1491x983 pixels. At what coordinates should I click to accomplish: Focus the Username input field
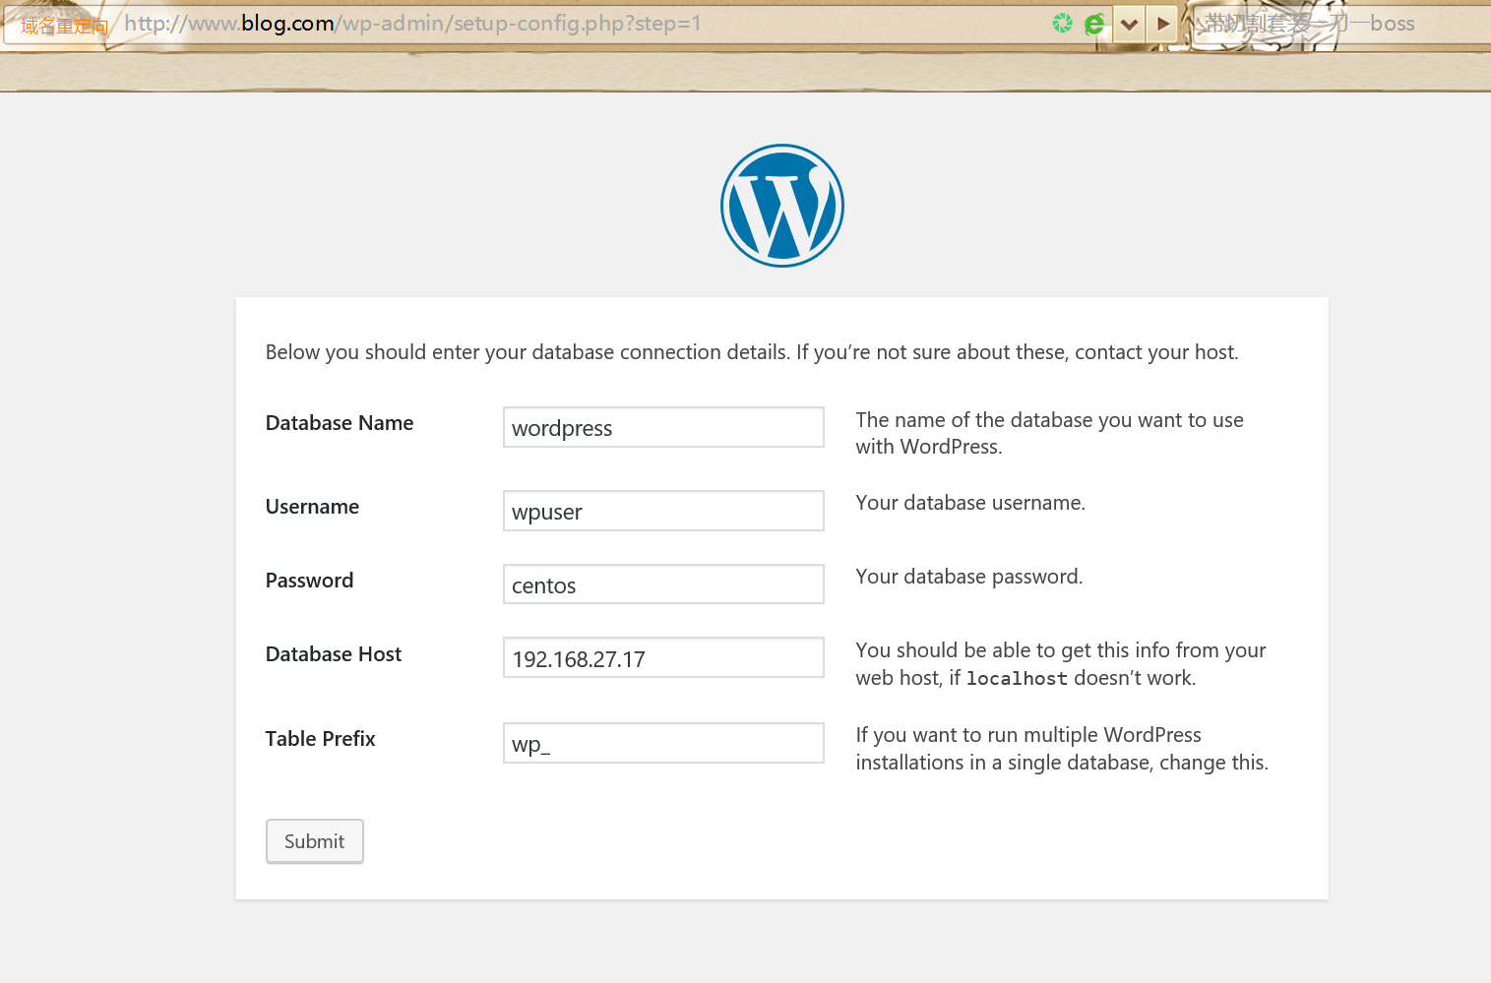coord(663,511)
